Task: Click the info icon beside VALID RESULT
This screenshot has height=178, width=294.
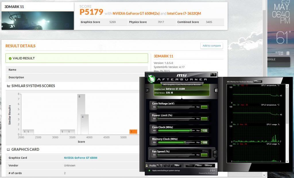Action: pyautogui.click(x=10, y=58)
